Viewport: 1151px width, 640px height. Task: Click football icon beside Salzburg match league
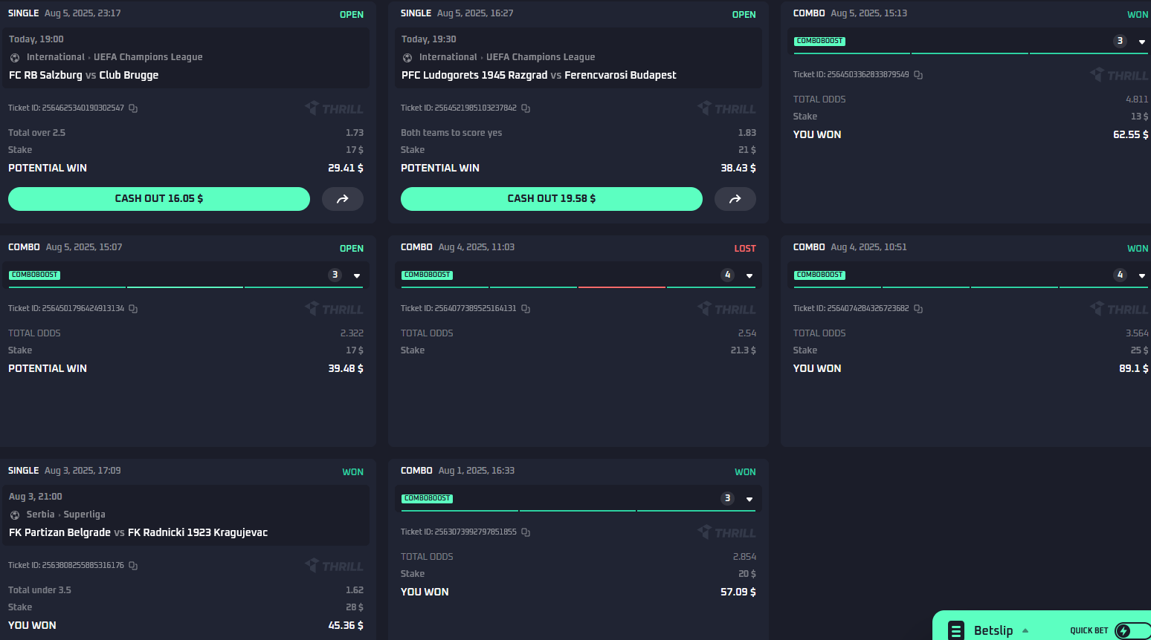[15, 58]
